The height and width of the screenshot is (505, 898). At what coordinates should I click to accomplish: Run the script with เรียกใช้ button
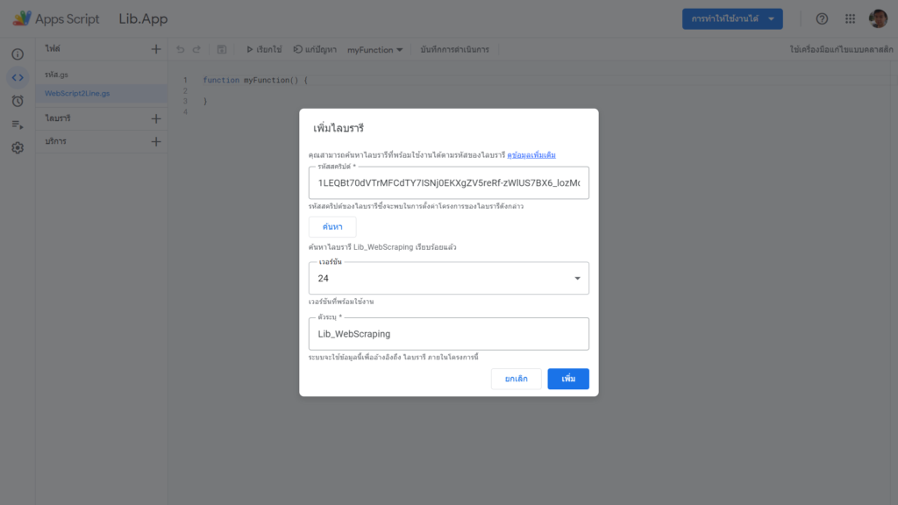(264, 50)
